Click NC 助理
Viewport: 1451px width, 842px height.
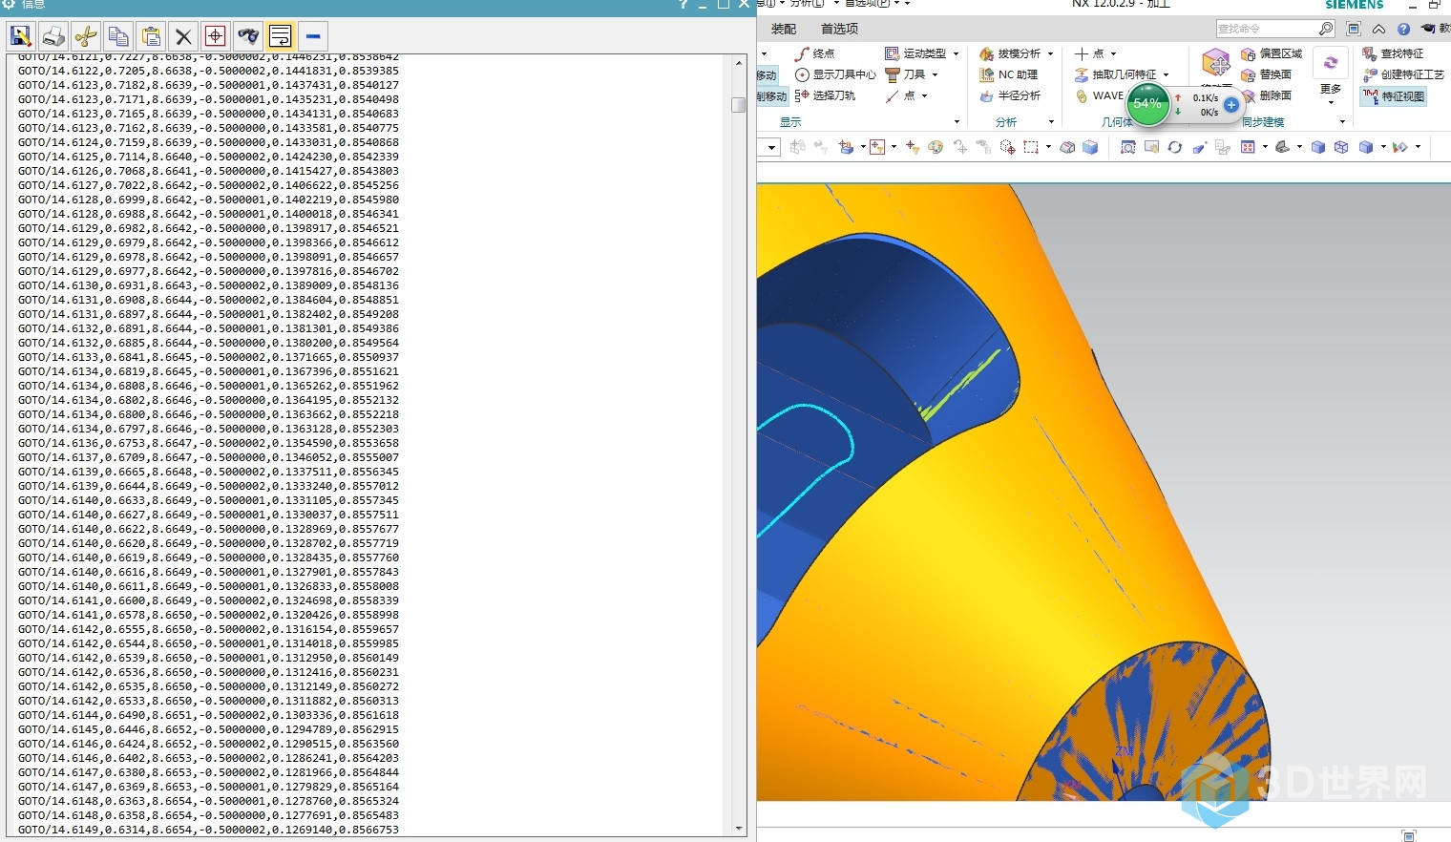click(x=1009, y=74)
